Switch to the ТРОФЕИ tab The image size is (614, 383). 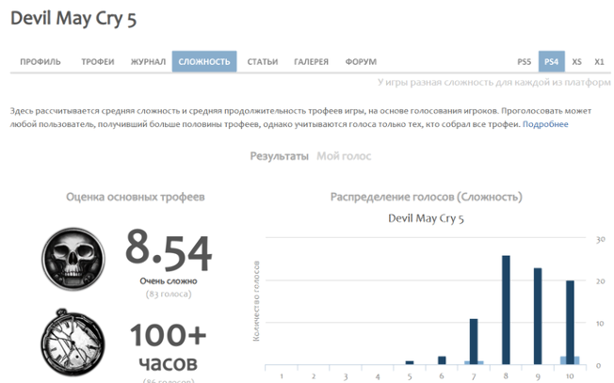[x=98, y=62]
